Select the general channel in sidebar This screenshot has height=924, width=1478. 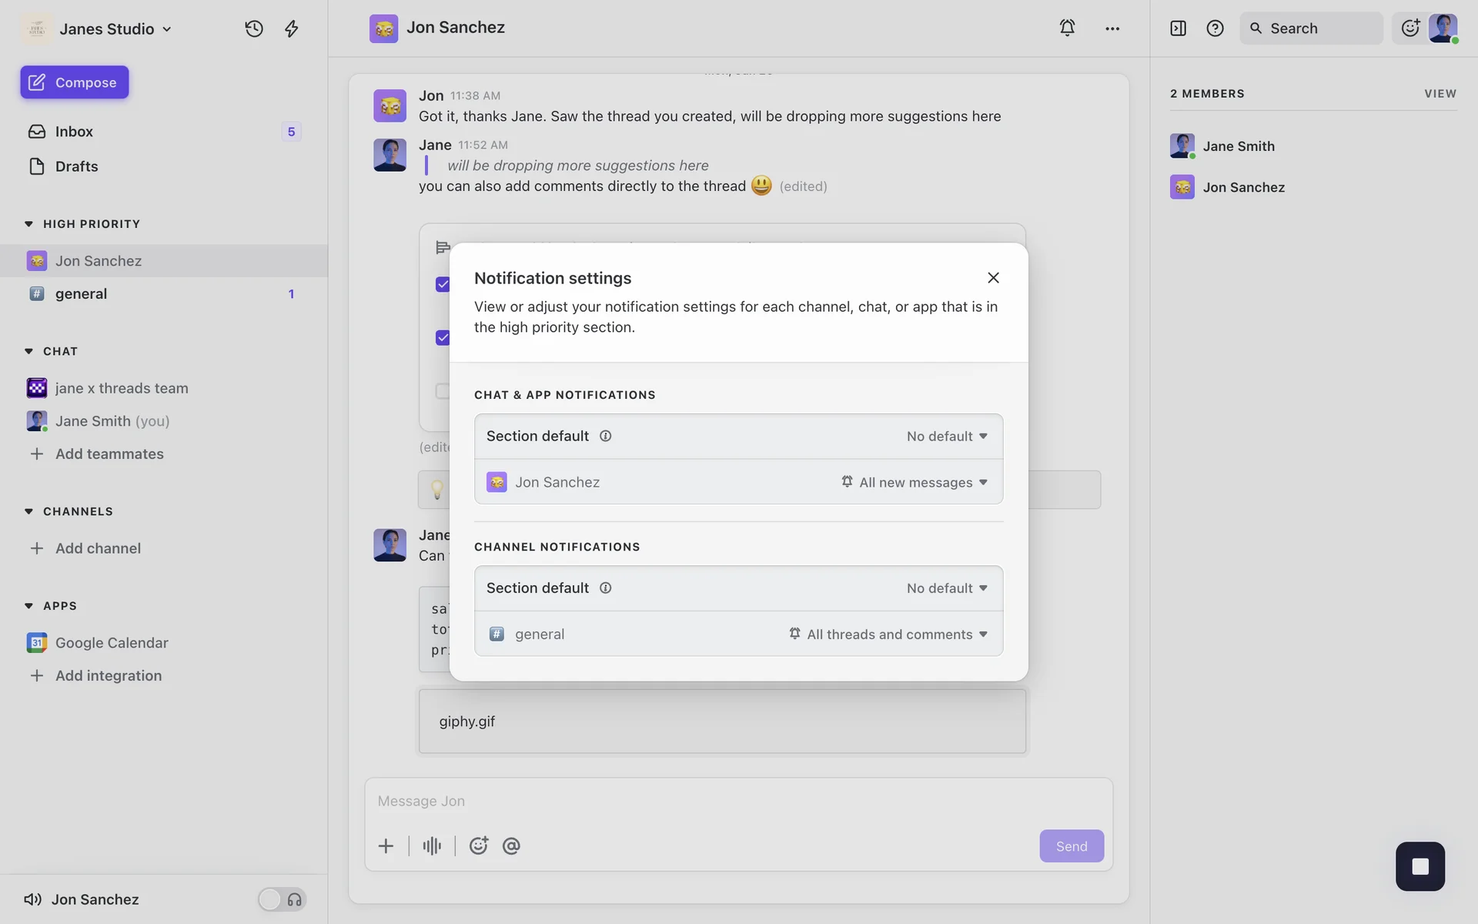81,294
